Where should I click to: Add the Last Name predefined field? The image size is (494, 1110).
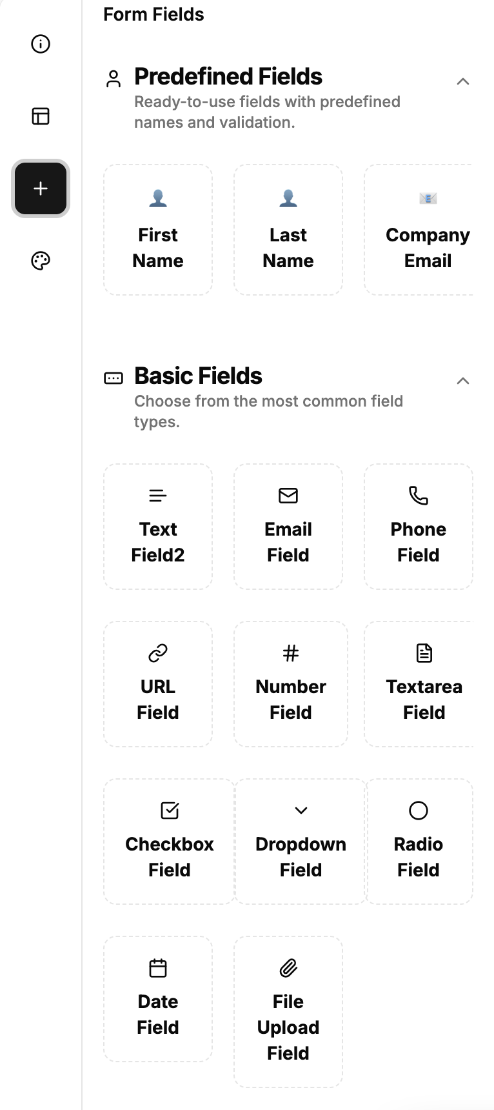pos(288,230)
